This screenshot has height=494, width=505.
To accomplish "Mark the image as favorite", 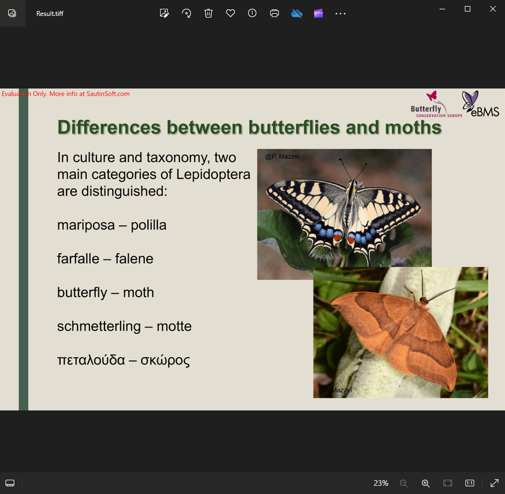I will tap(230, 13).
